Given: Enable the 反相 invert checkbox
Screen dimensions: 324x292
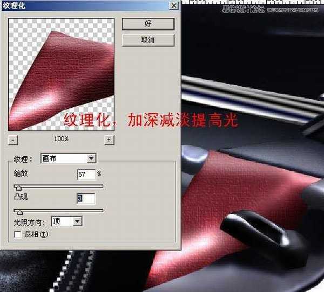Looking at the screenshot, I should tap(18, 234).
